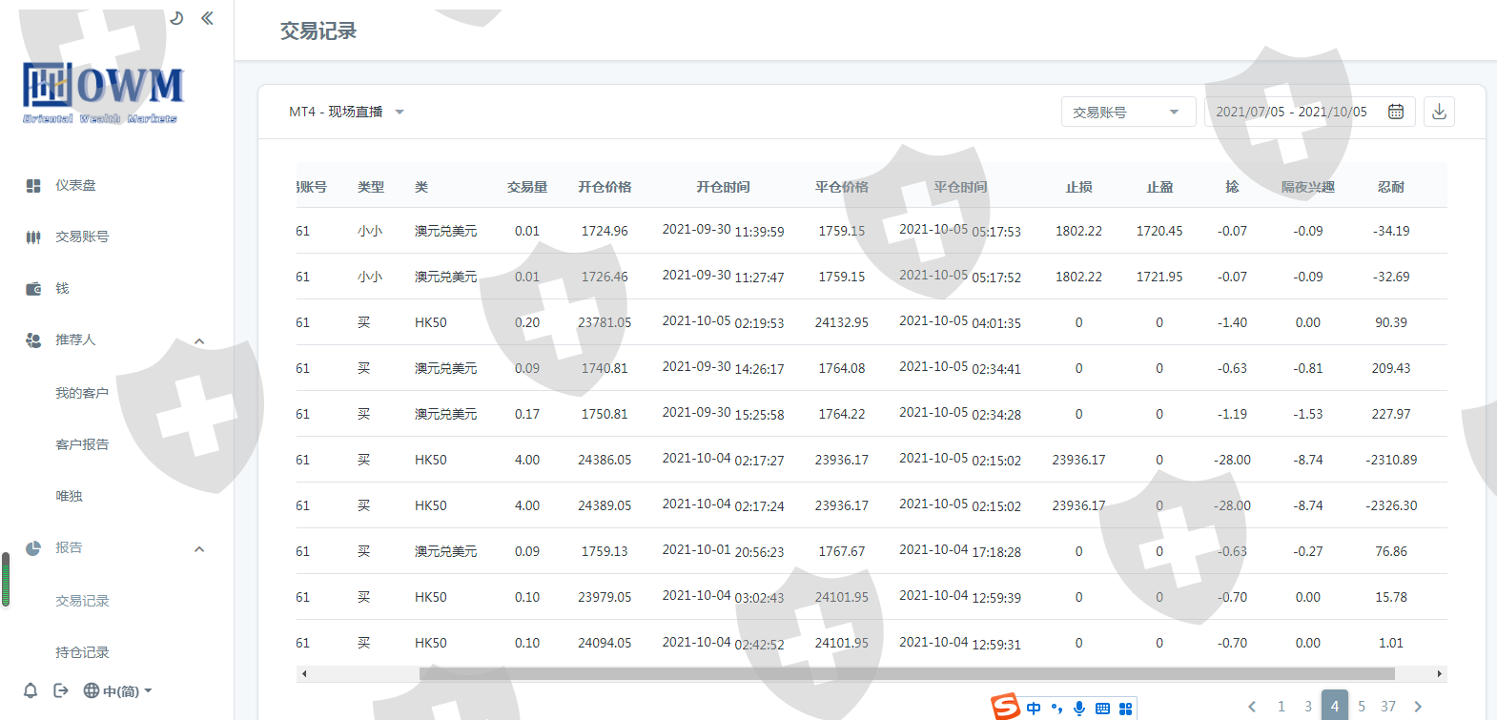Click the date range input field
This screenshot has height=720, width=1497.
pos(1291,112)
